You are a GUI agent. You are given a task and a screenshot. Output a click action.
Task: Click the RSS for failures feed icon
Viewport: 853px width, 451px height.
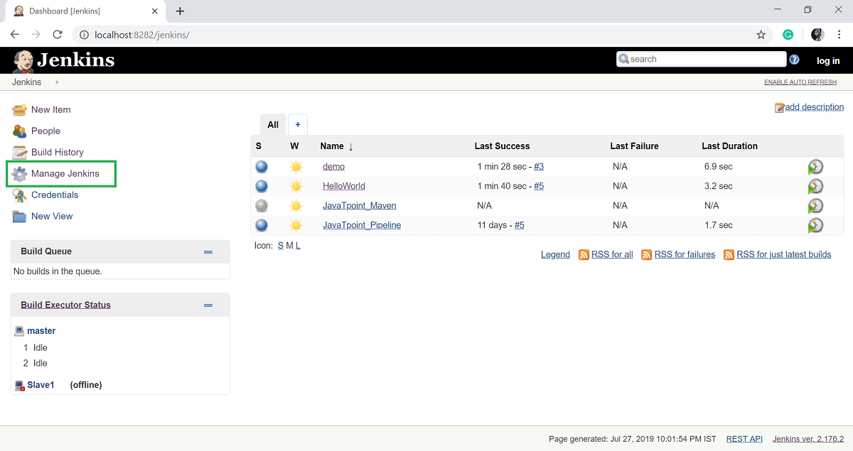pos(646,254)
